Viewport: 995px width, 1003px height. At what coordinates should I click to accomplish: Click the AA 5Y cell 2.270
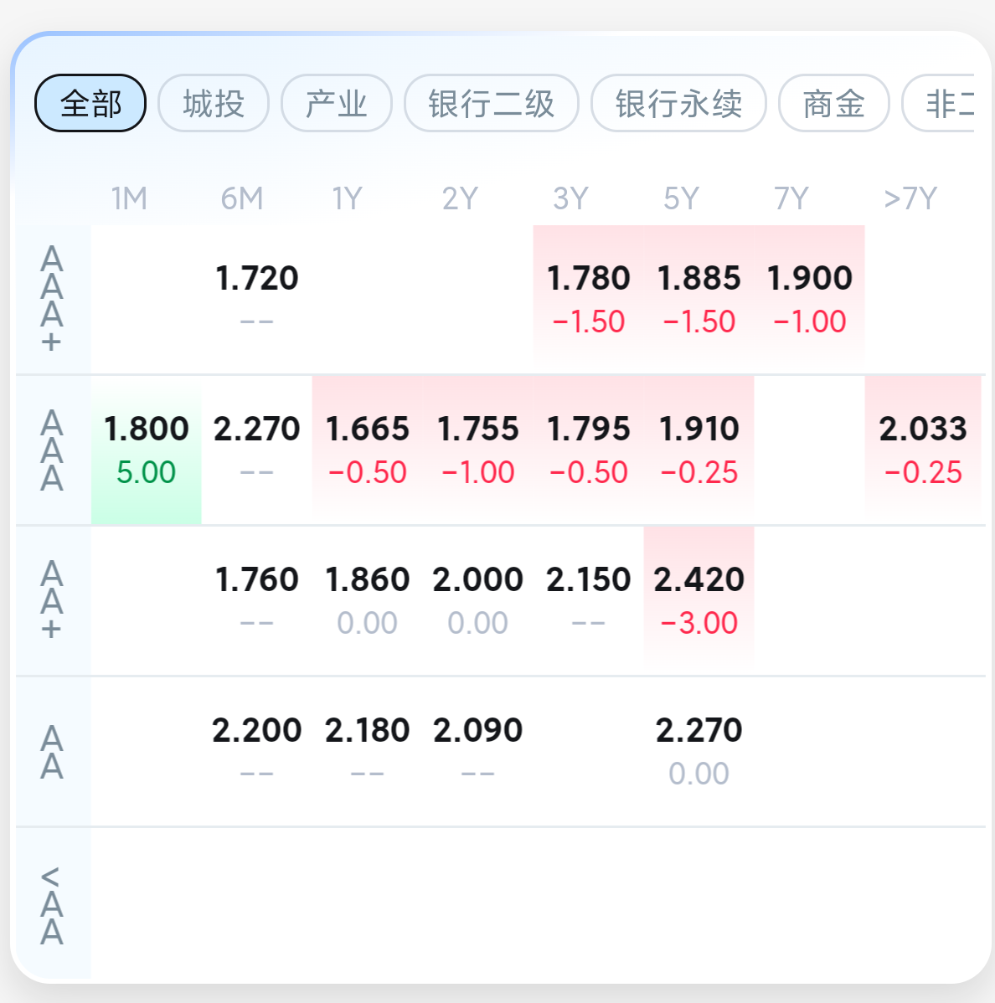[x=699, y=751]
